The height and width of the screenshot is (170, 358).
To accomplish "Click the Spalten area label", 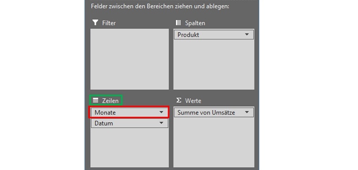I will point(195,23).
